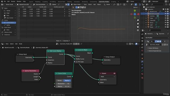The height and width of the screenshot is (96, 170).
Task: Adjust the Resolution 32 field
Action: pos(63,83)
